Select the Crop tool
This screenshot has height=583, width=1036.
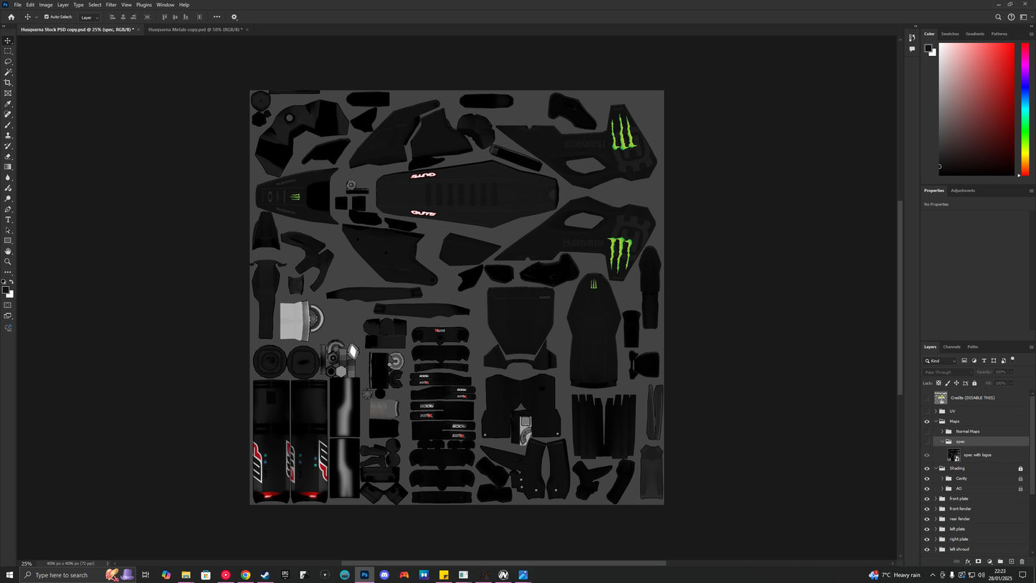click(8, 82)
